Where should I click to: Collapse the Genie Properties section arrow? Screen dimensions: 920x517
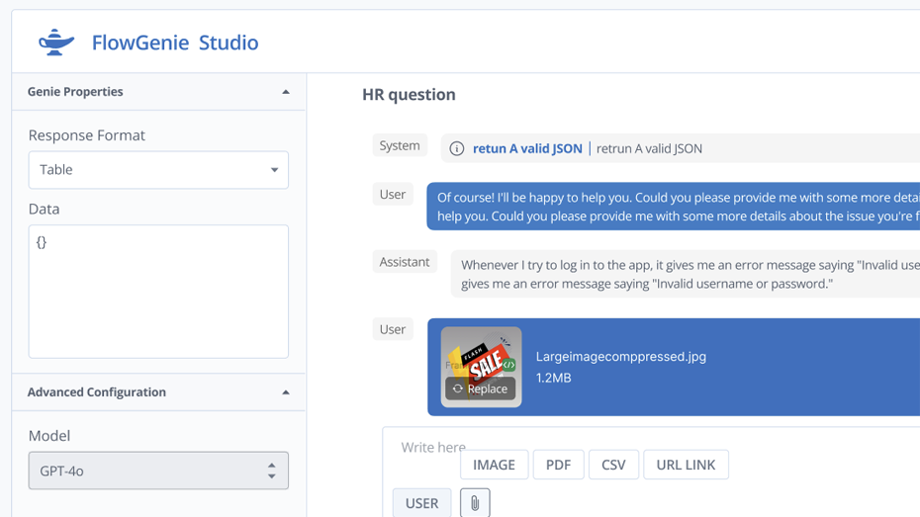tap(286, 92)
